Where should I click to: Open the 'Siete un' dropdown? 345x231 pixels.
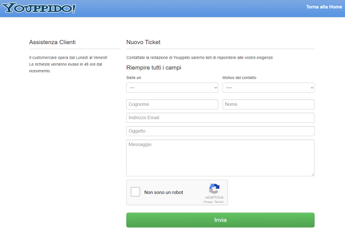pyautogui.click(x=172, y=88)
